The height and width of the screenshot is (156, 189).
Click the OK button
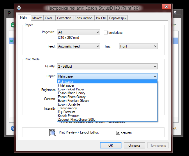(x=111, y=146)
